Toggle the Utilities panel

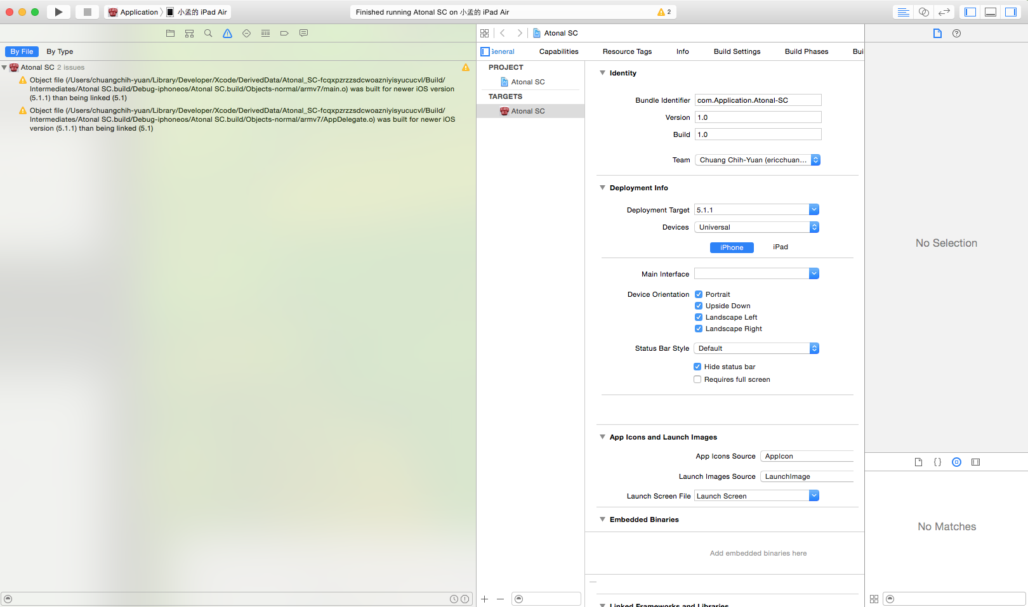[1011, 12]
